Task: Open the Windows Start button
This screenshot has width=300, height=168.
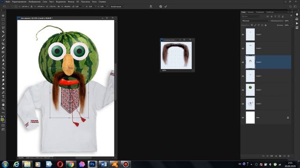Action: 5,164
